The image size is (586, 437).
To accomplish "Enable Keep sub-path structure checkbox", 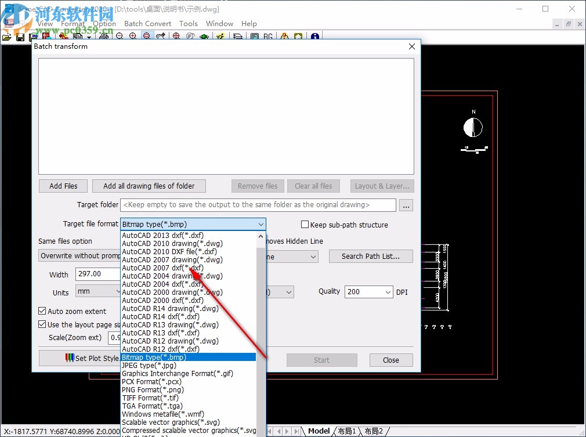I will (305, 225).
